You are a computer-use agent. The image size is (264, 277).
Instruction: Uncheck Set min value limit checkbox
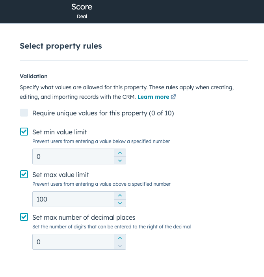click(x=24, y=132)
